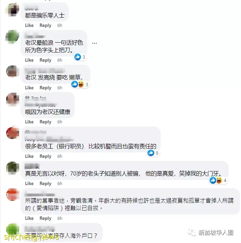Reply to the 很多老员工 银行职员 comment
Screen dimensions: 241x243
pyautogui.click(x=45, y=156)
